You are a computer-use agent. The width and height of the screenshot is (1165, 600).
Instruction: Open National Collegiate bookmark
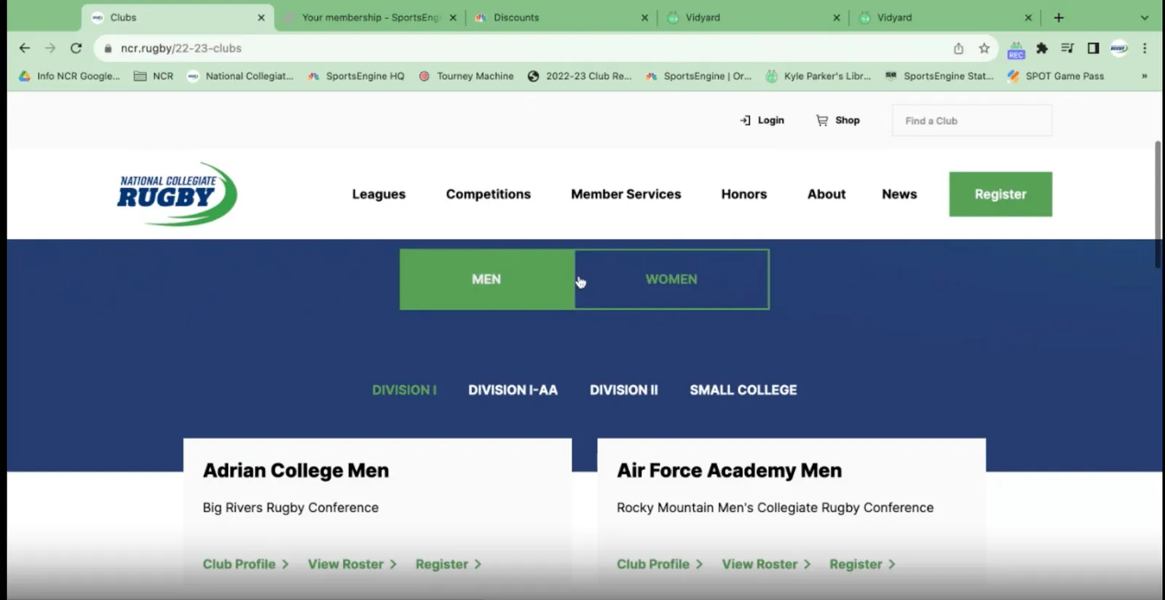(x=240, y=76)
